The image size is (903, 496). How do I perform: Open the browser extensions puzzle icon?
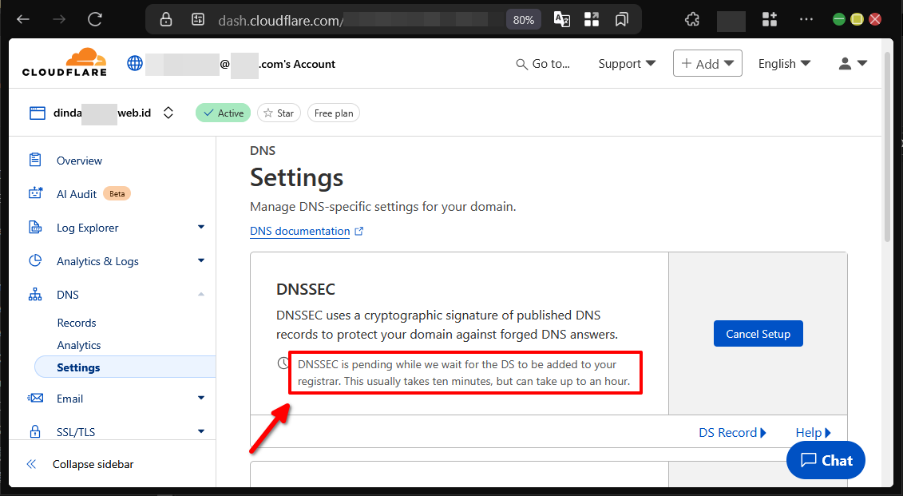692,20
